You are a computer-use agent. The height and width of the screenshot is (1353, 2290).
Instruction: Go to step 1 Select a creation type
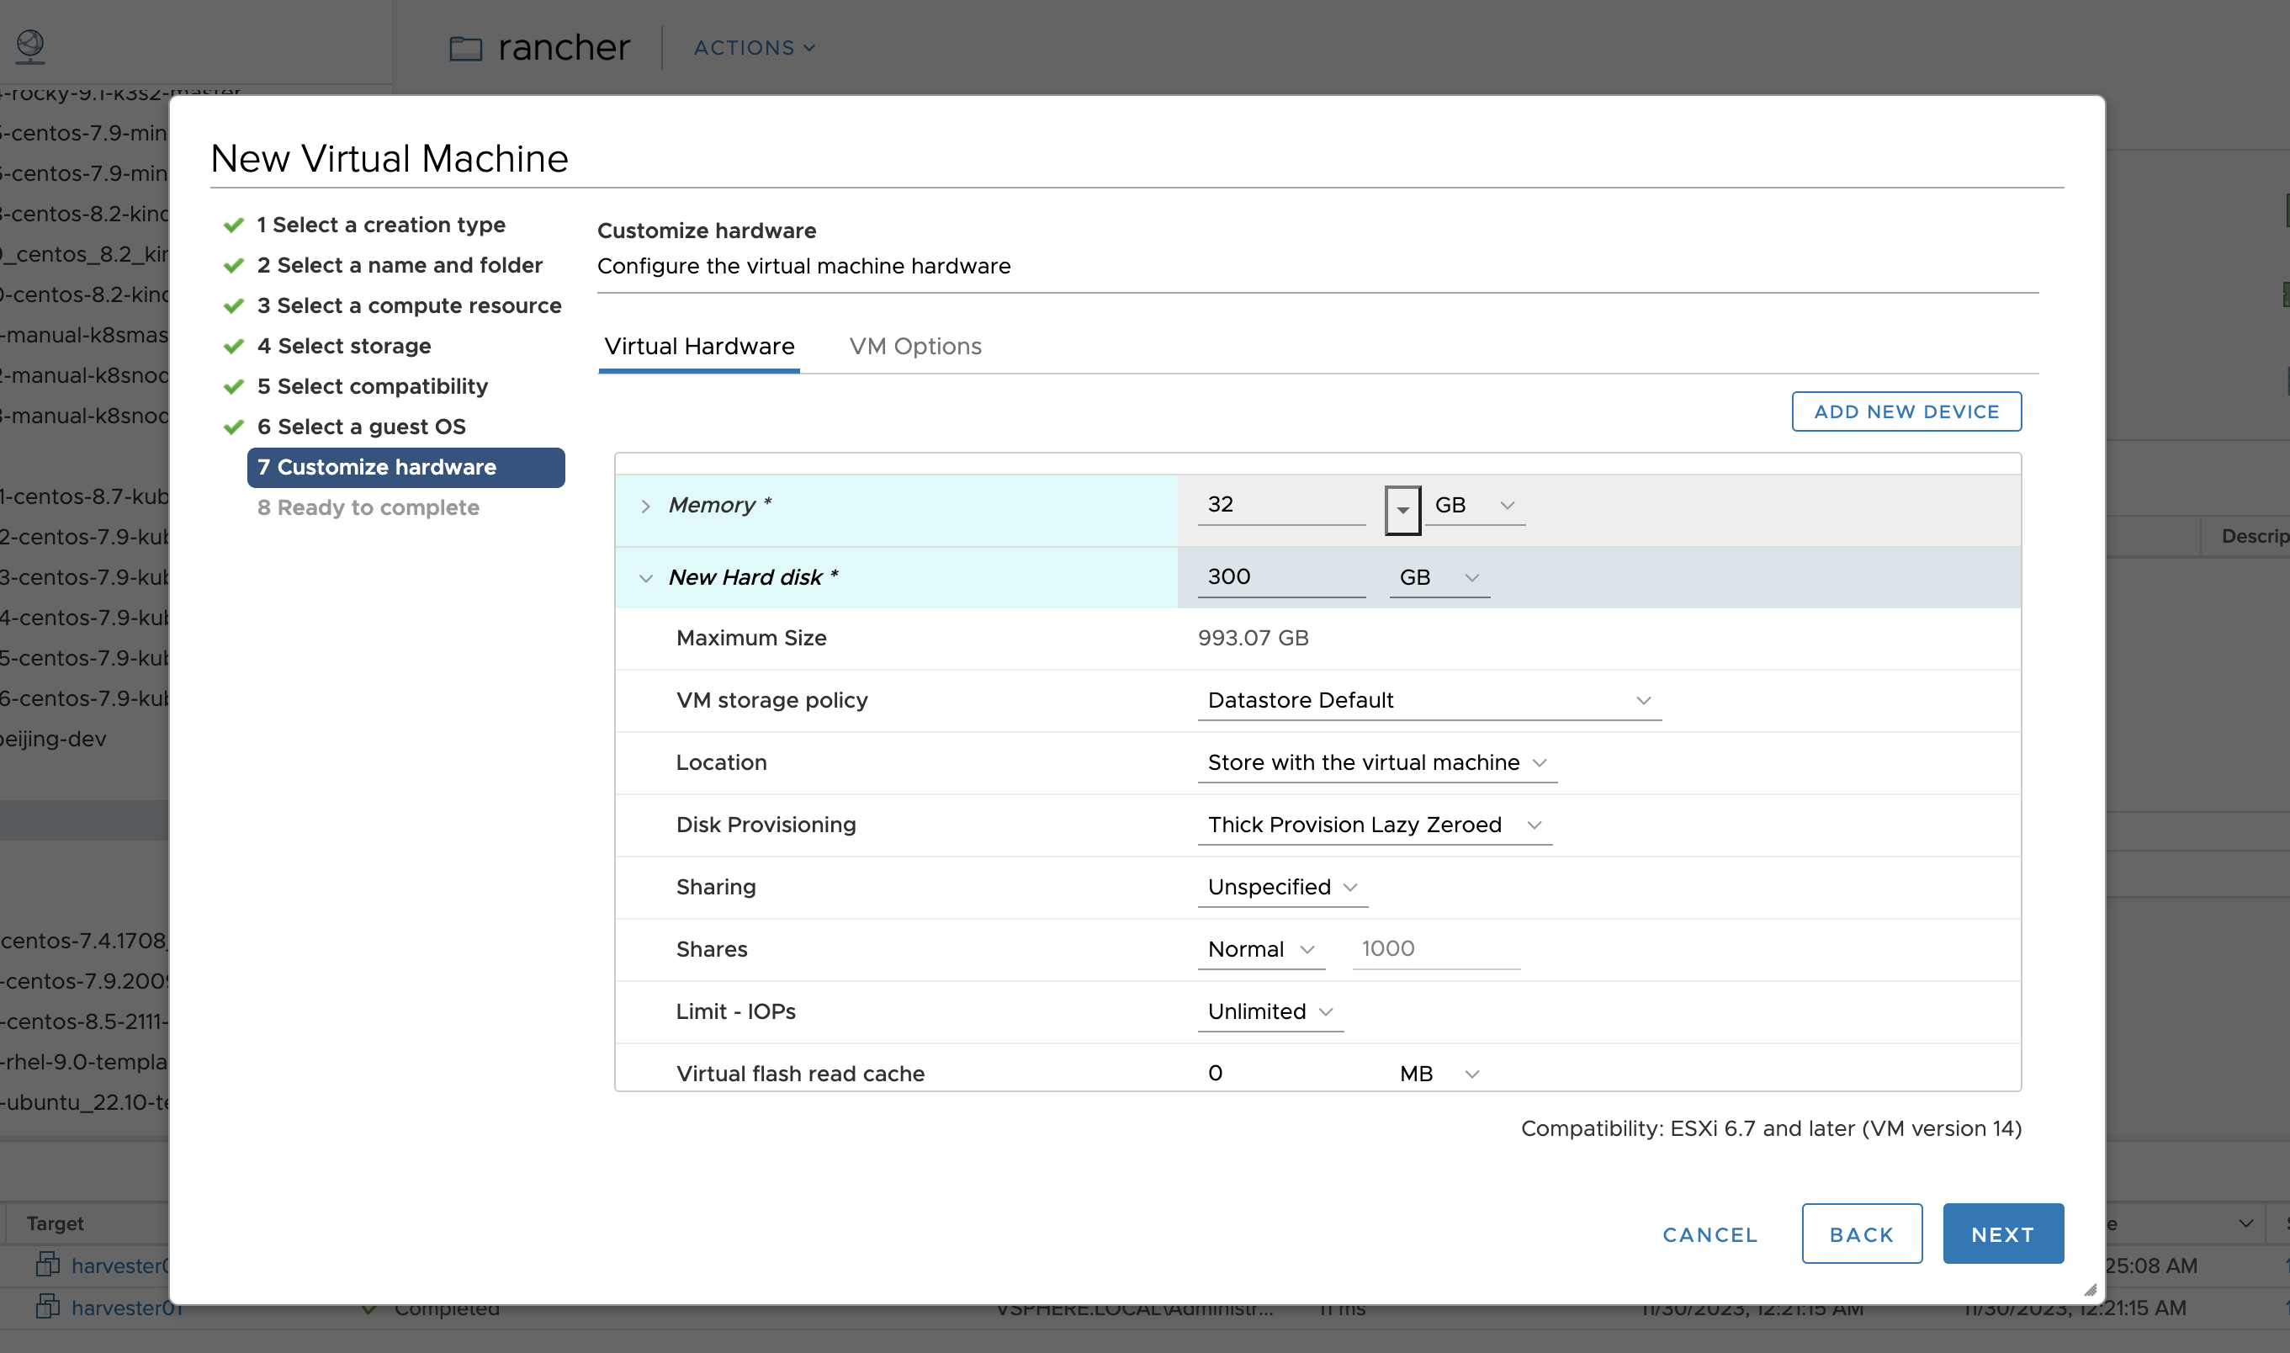click(381, 225)
